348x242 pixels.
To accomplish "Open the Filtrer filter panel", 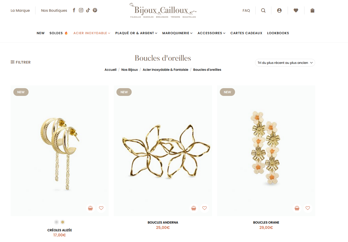I will [21, 62].
